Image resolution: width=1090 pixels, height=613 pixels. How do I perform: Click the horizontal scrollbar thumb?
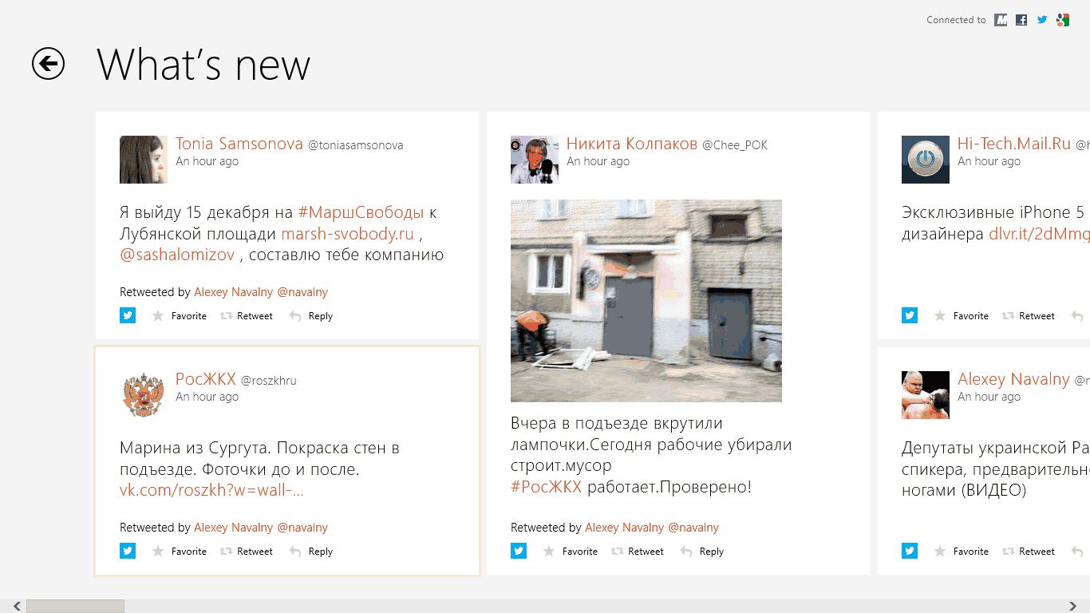(75, 607)
